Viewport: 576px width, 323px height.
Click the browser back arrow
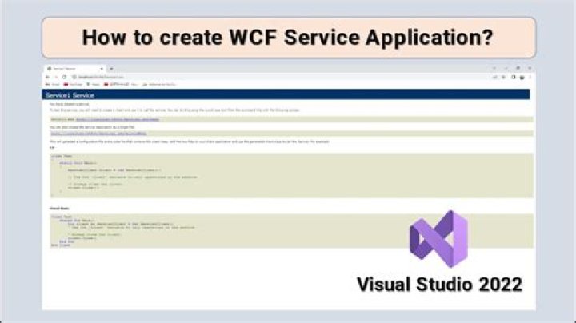click(x=46, y=76)
